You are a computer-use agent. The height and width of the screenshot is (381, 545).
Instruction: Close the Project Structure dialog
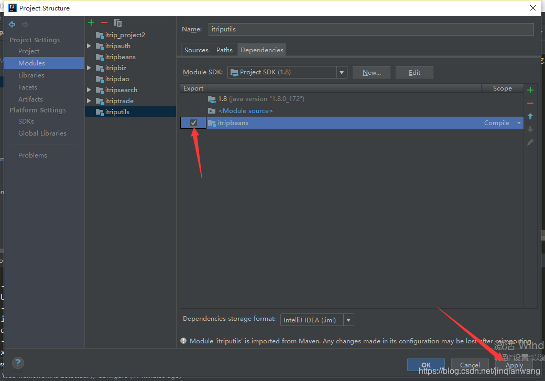533,8
